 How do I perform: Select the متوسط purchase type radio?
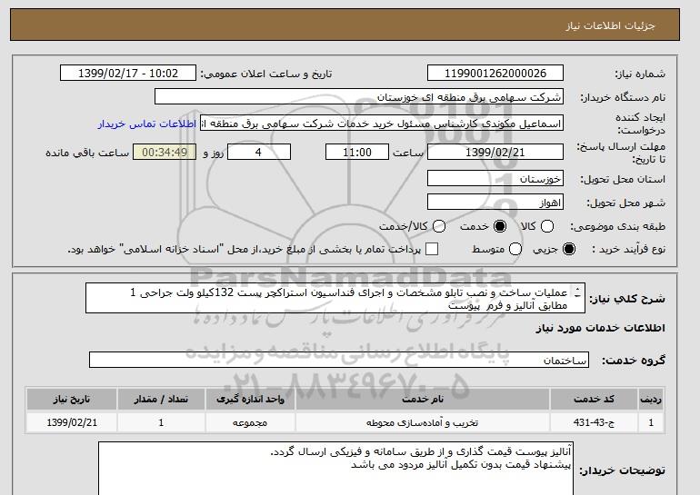(x=515, y=249)
